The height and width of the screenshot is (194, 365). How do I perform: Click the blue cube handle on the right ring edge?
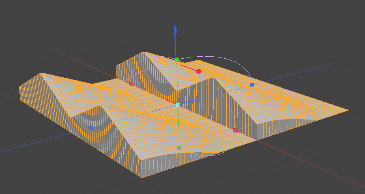tap(252, 85)
